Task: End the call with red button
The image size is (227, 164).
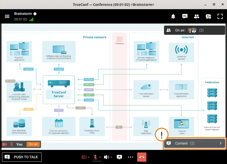Action: pyautogui.click(x=142, y=157)
